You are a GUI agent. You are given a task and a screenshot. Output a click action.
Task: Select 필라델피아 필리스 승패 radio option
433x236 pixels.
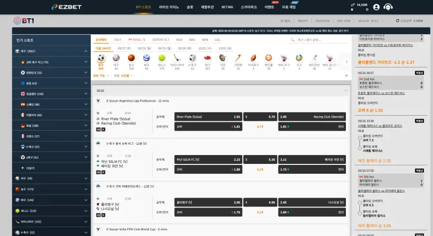pos(359,213)
